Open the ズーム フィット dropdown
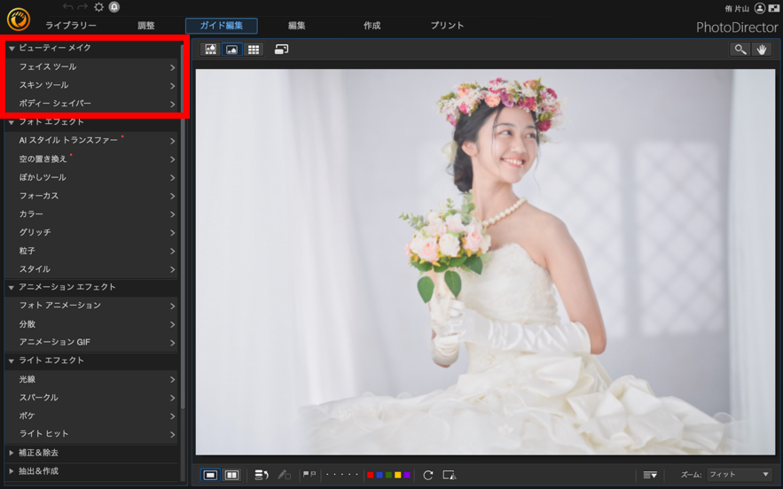This screenshot has height=489, width=783. coord(739,475)
